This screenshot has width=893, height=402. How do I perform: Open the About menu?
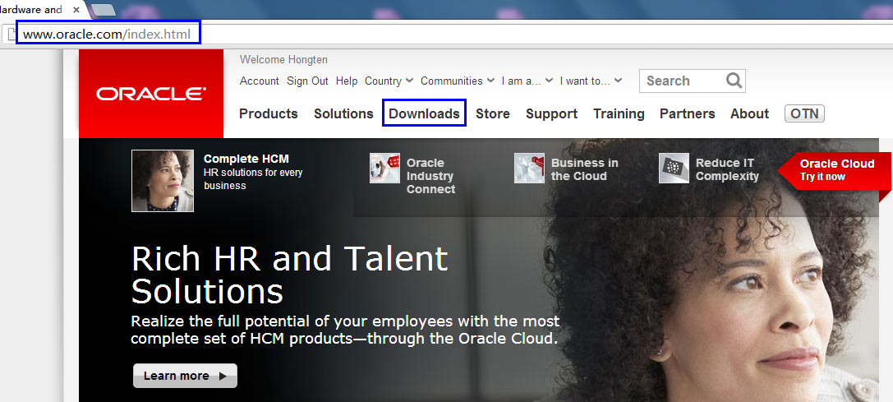749,113
